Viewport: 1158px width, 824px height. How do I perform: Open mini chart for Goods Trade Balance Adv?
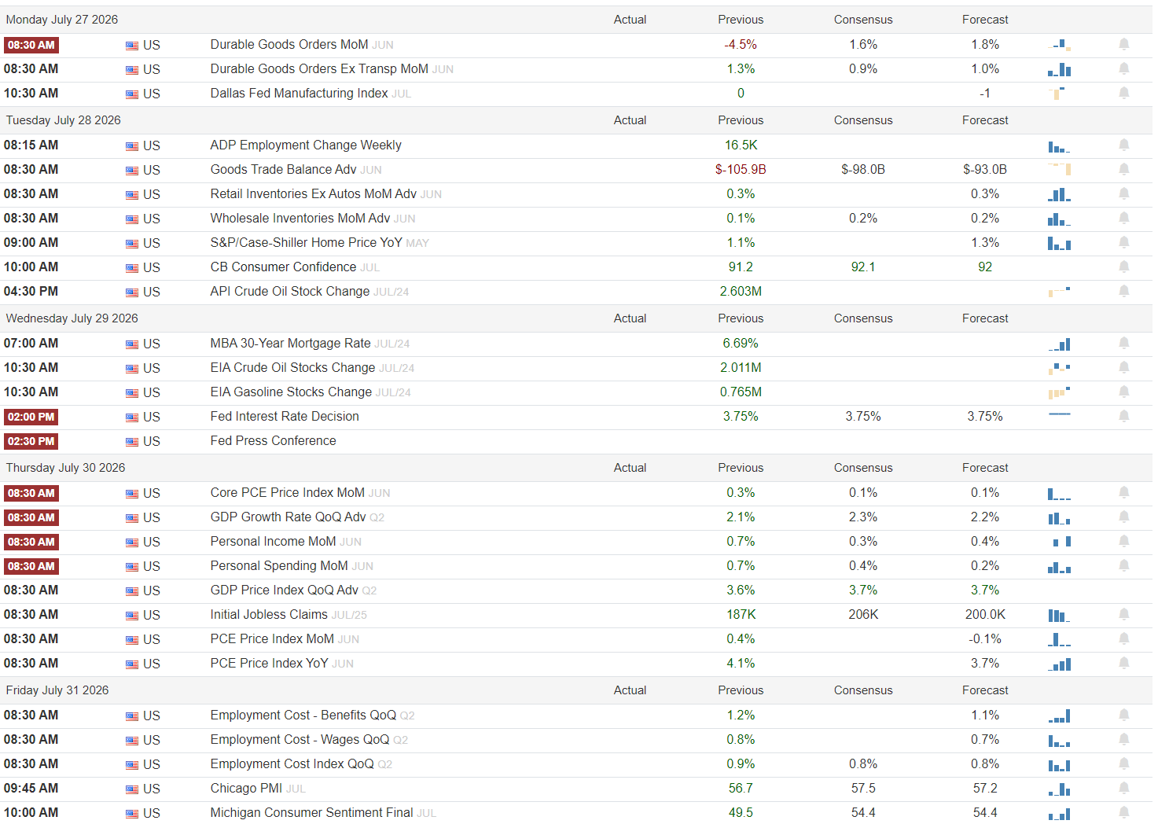(x=1059, y=169)
